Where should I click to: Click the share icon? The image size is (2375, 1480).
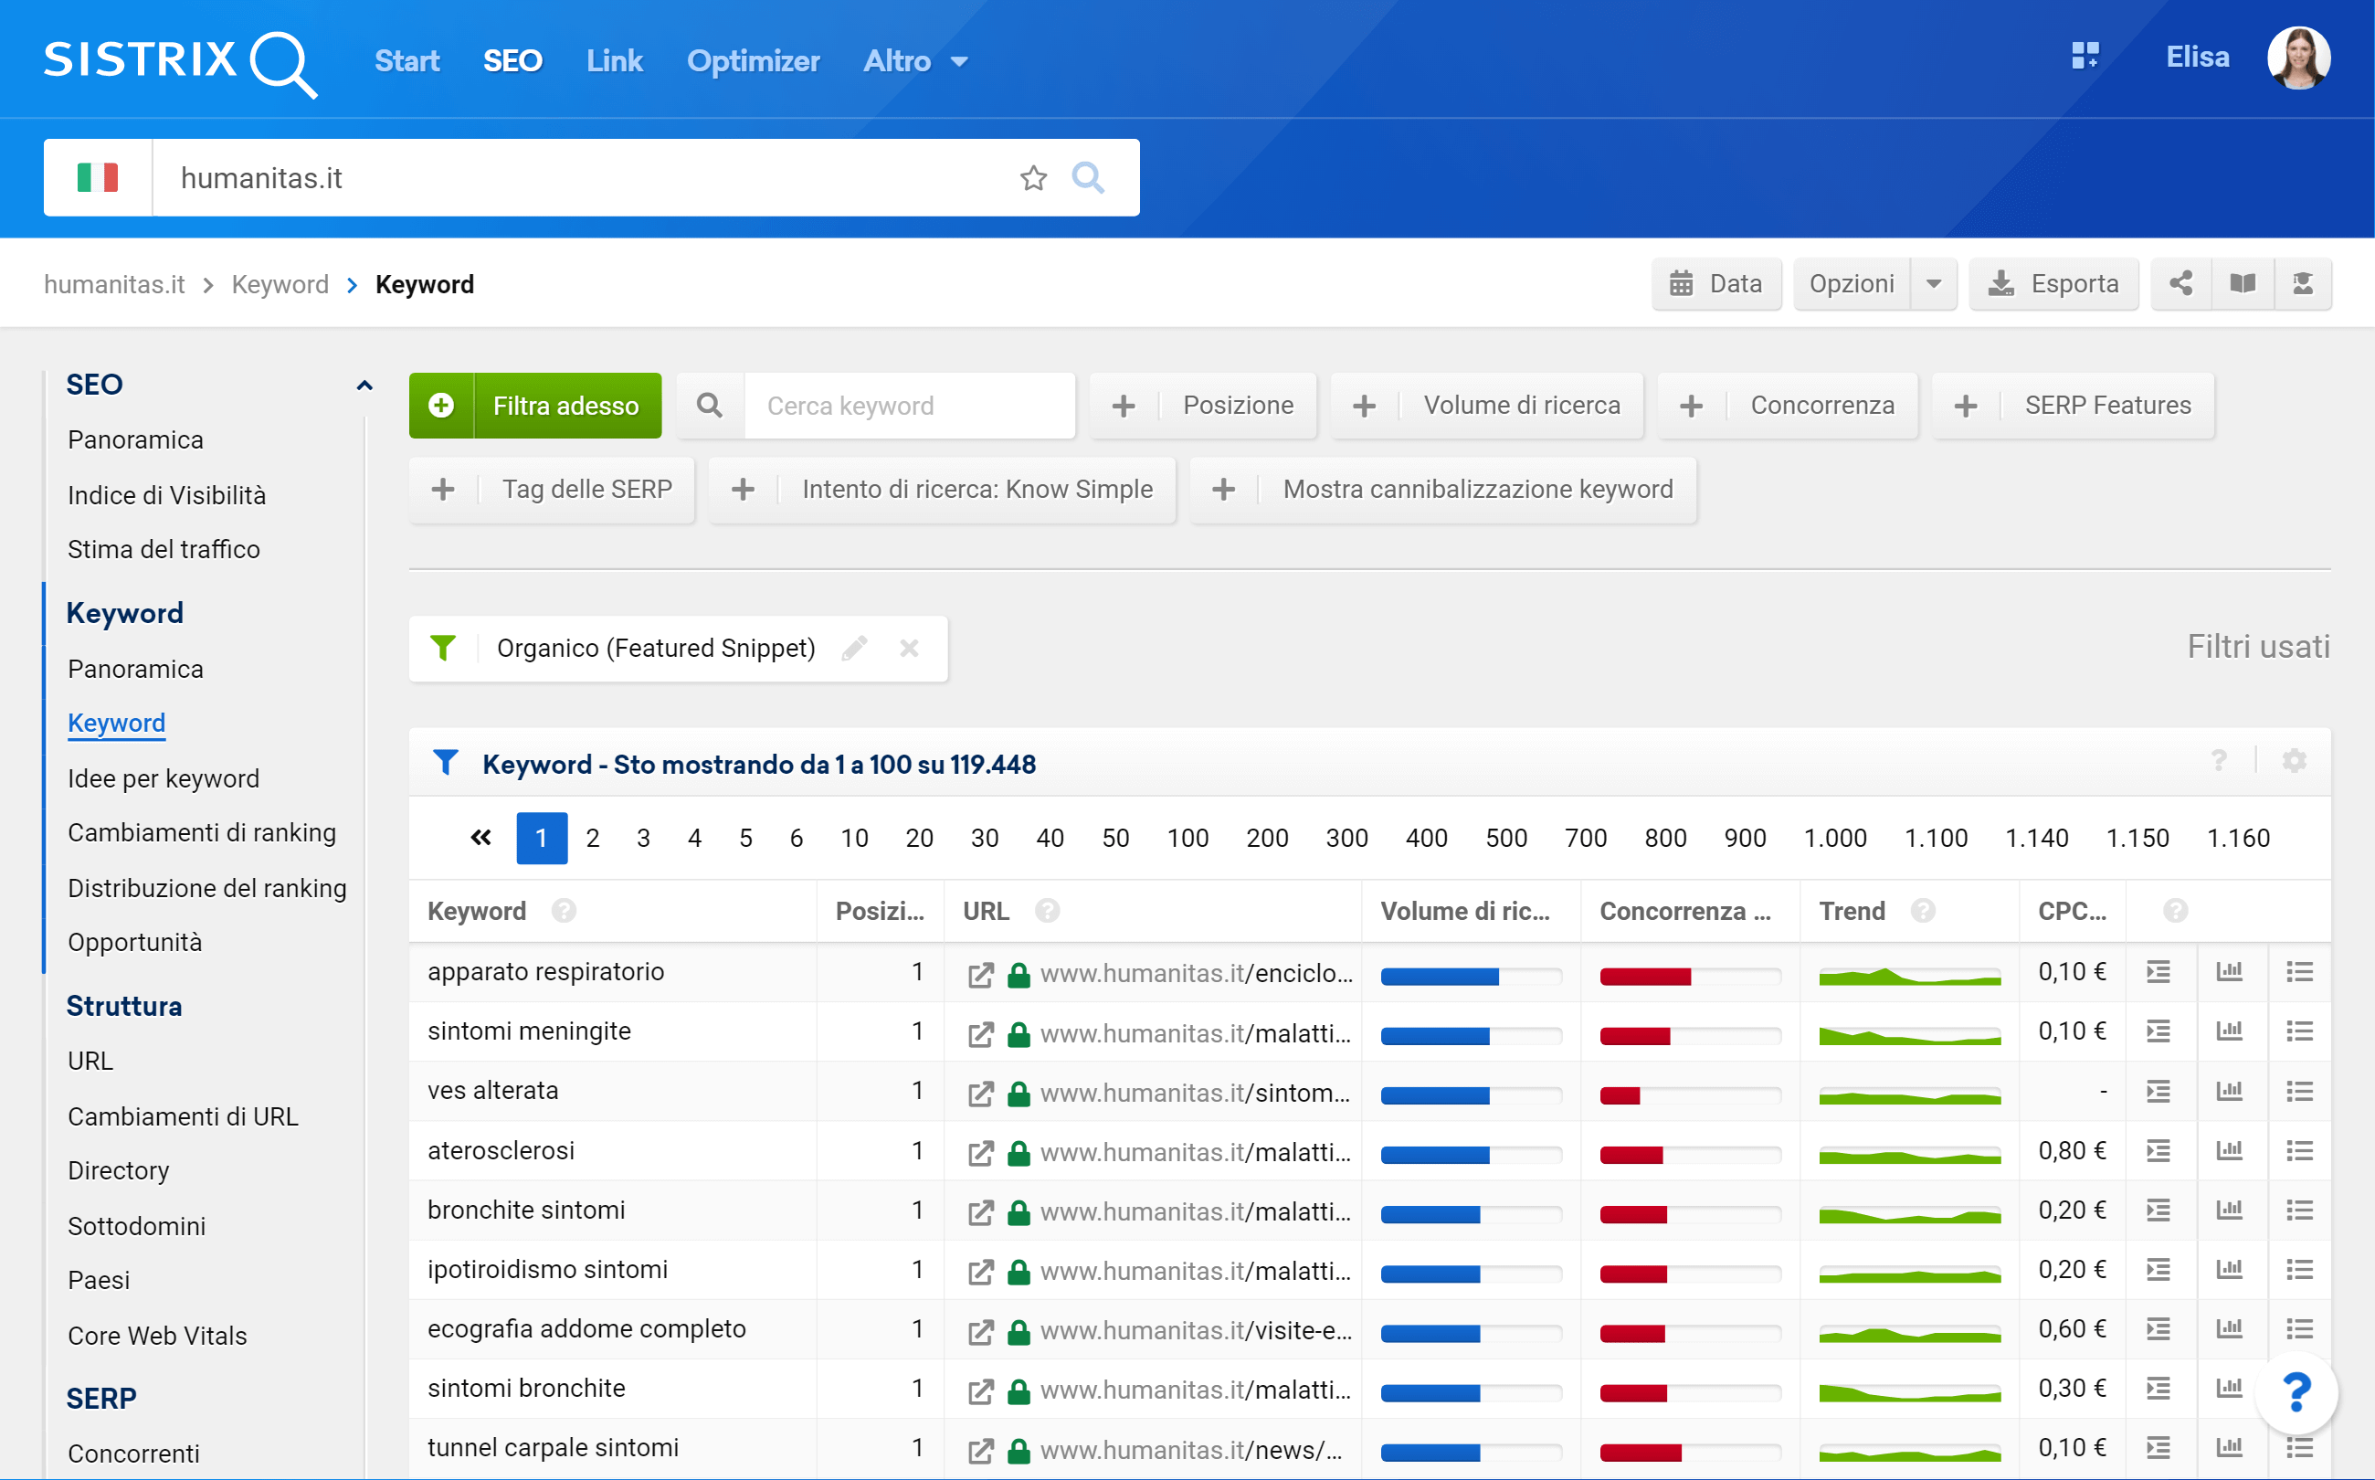2181,284
